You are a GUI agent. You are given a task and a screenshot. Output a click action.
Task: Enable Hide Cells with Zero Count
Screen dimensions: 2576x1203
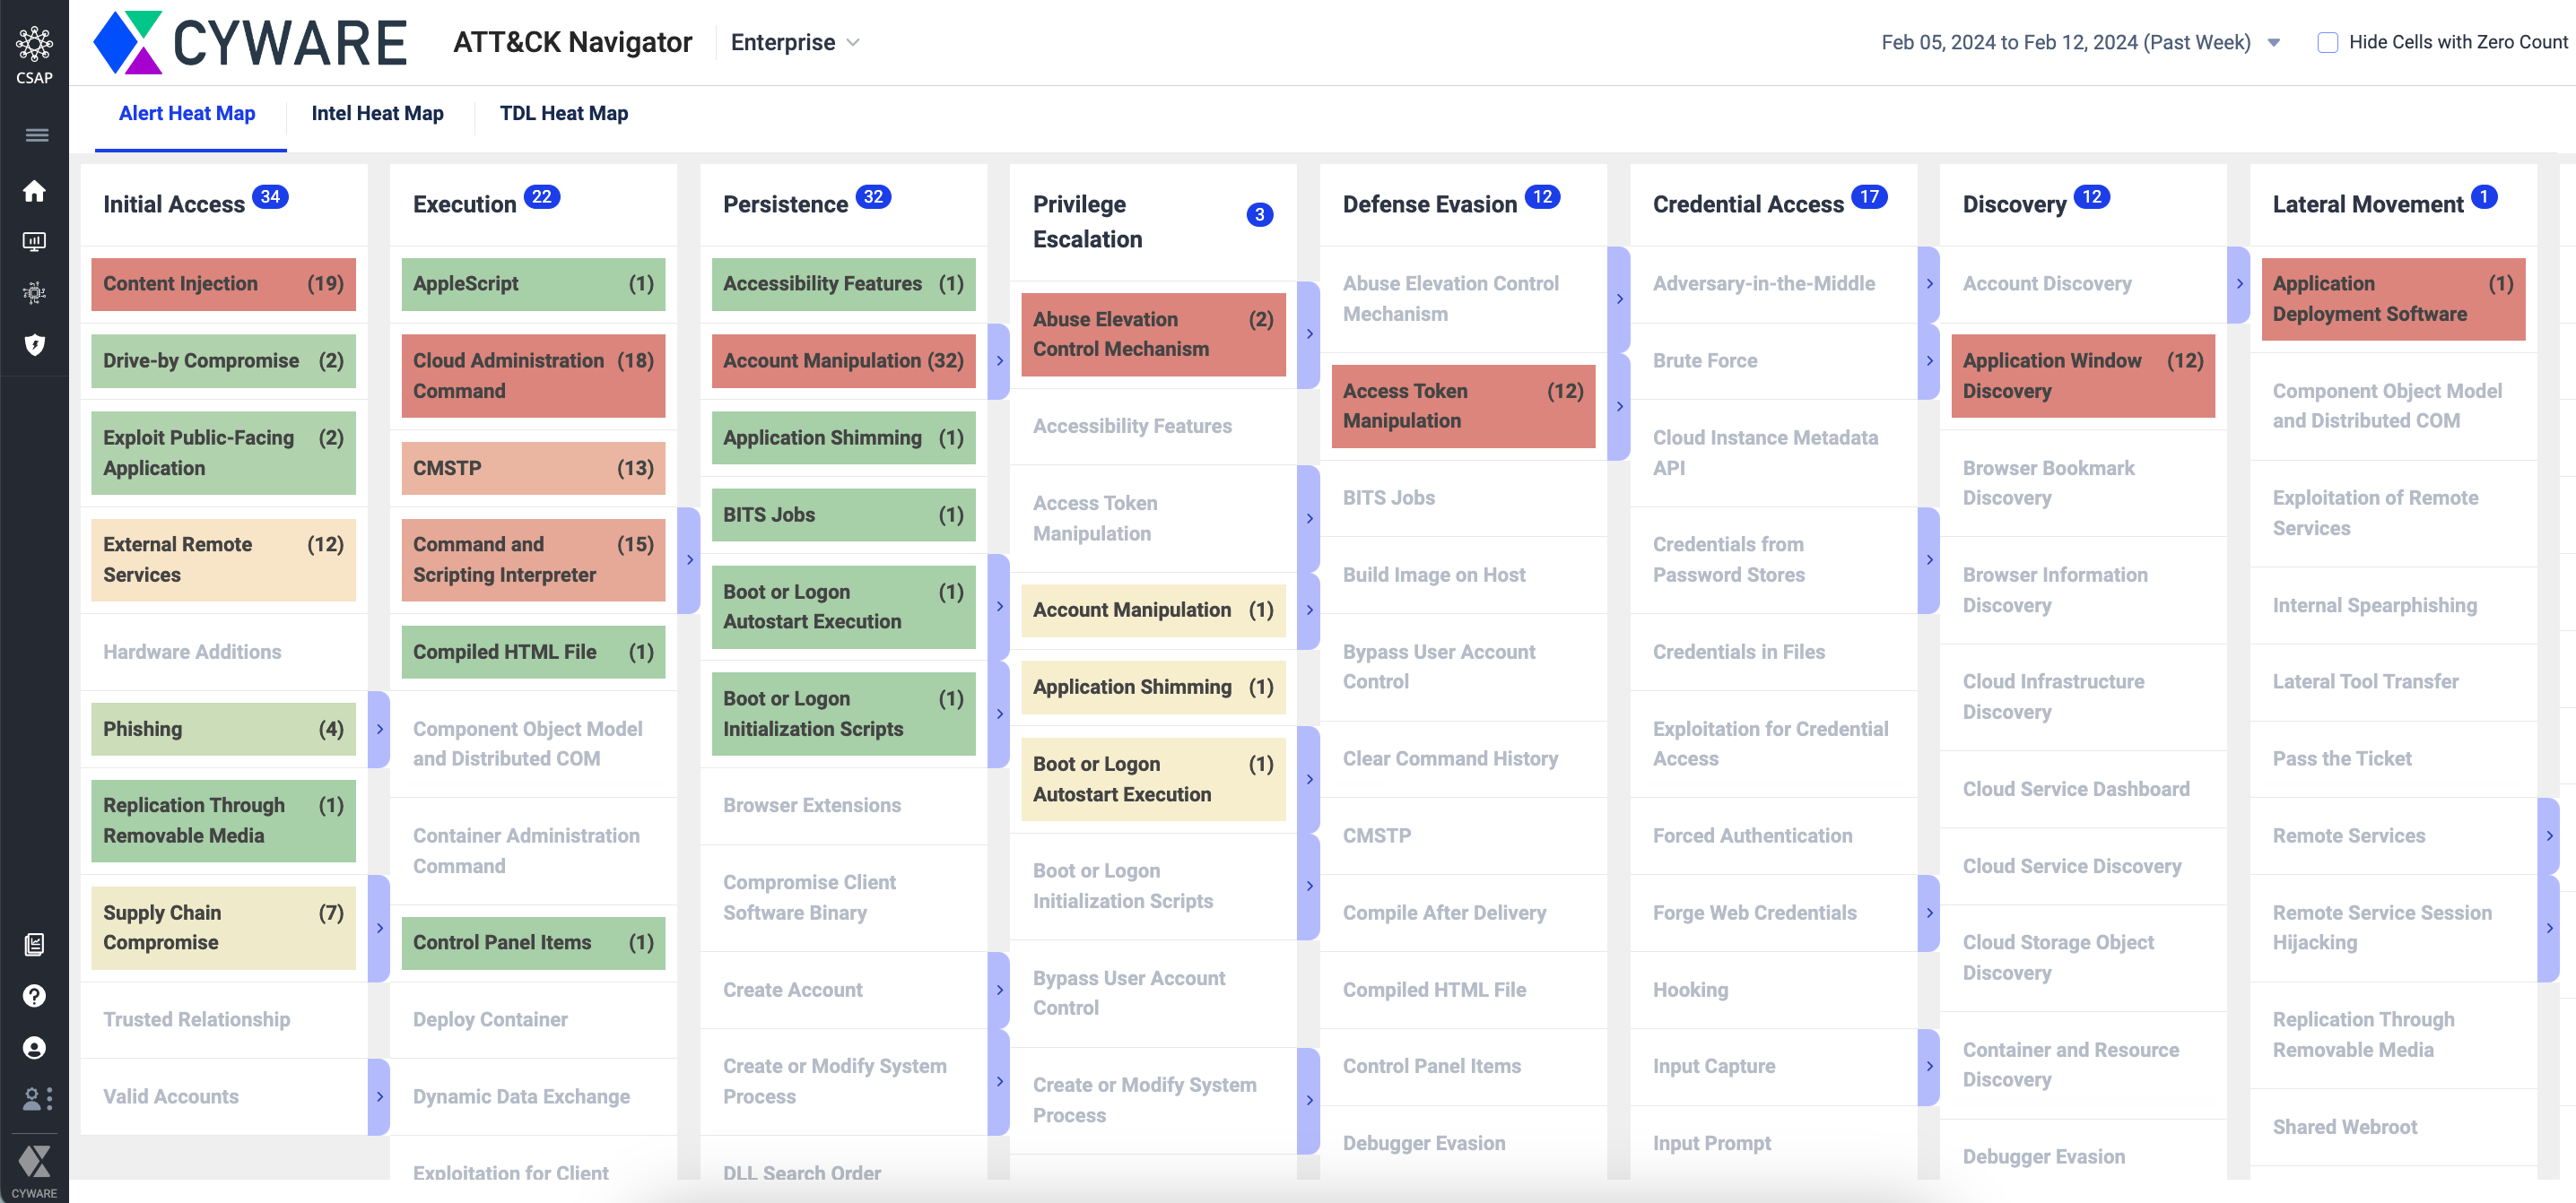click(2327, 43)
